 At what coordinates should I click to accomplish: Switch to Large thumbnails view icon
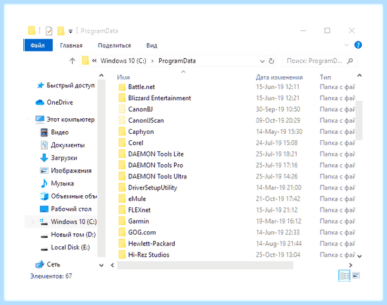coord(356,275)
